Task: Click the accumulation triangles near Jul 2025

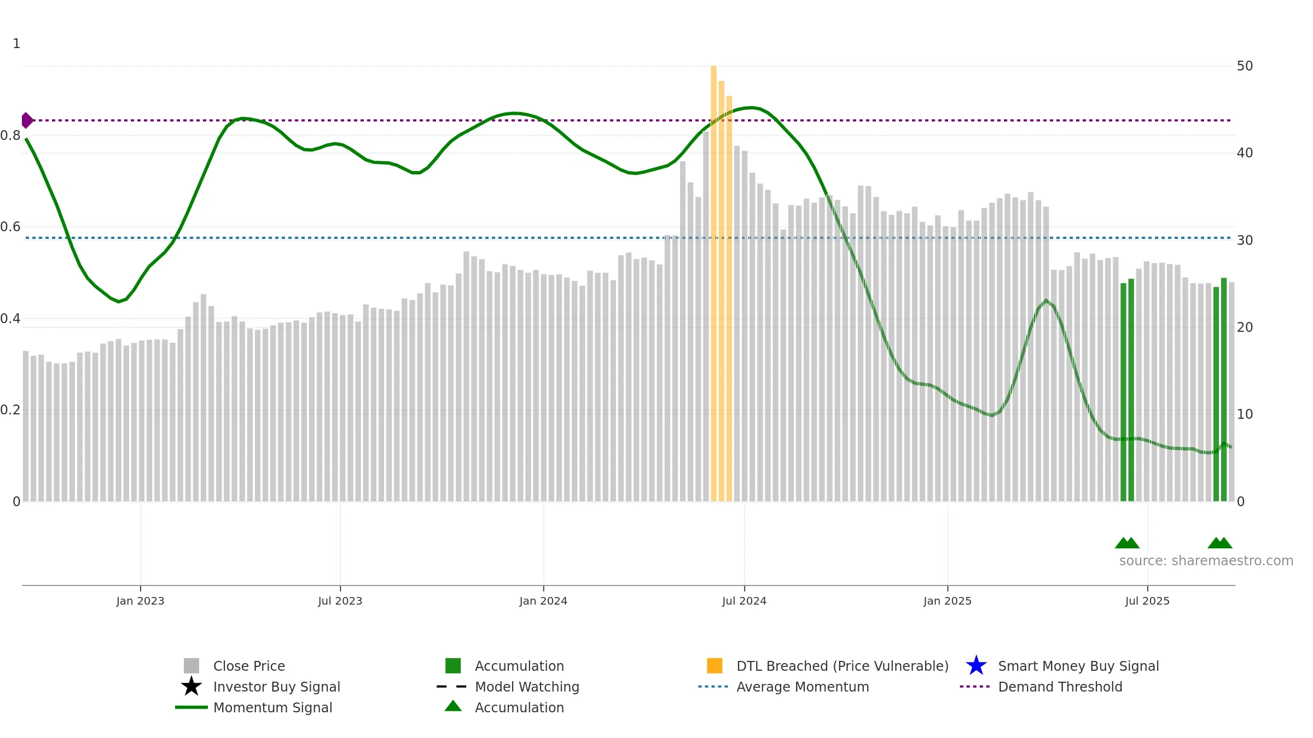Action: pos(1127,543)
